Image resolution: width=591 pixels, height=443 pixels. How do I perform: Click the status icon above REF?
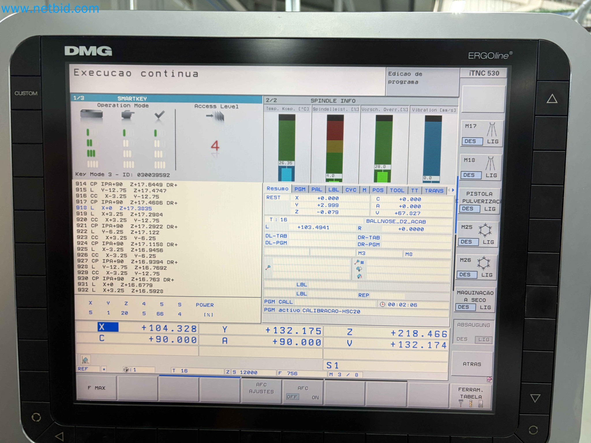tap(85, 359)
